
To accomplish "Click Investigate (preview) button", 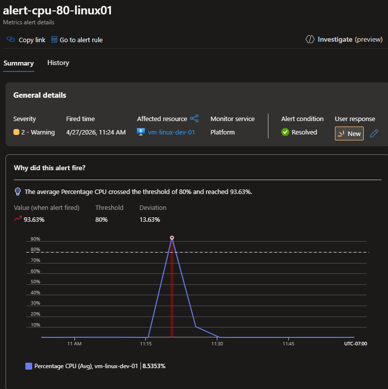I will tap(344, 40).
